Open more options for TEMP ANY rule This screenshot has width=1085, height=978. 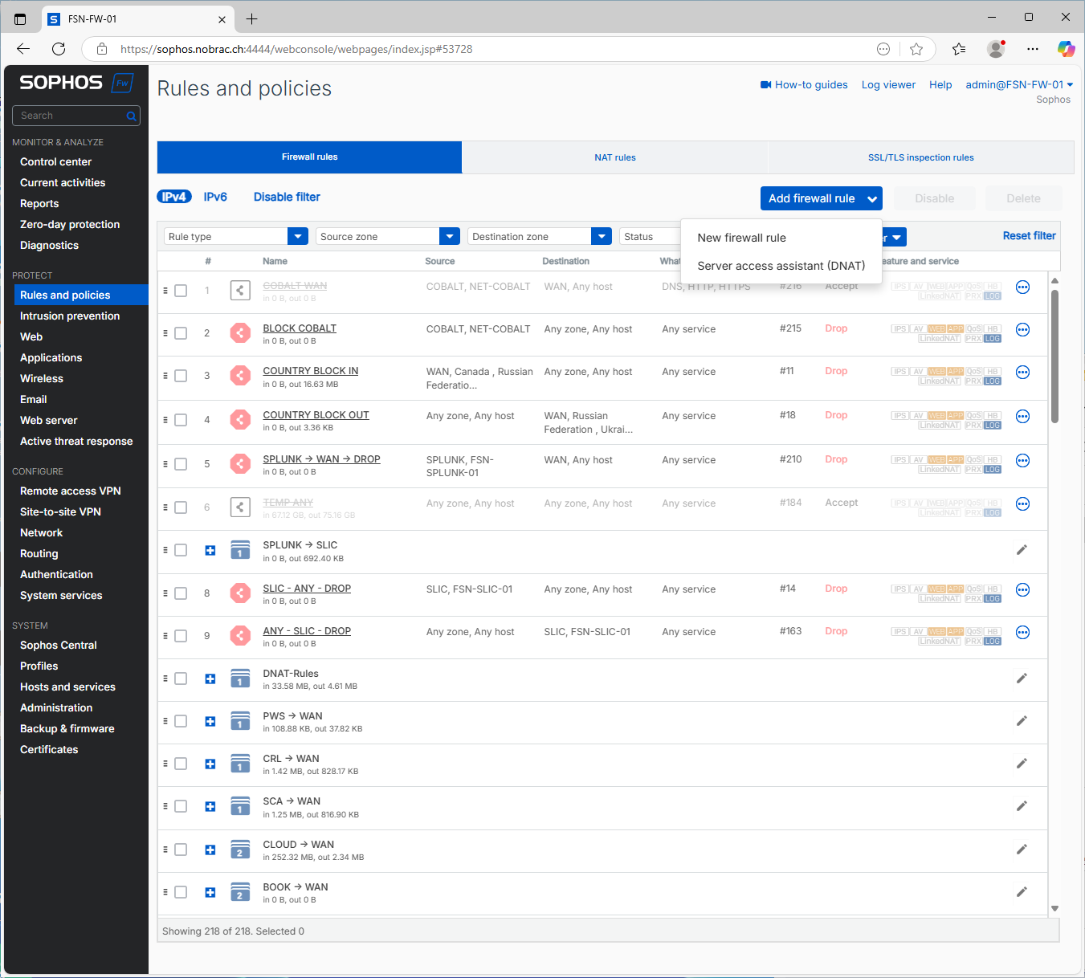point(1022,504)
